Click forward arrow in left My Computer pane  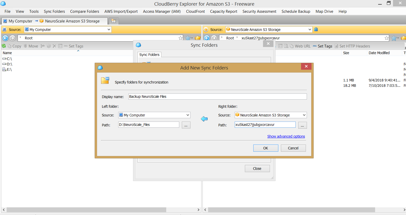13,38
